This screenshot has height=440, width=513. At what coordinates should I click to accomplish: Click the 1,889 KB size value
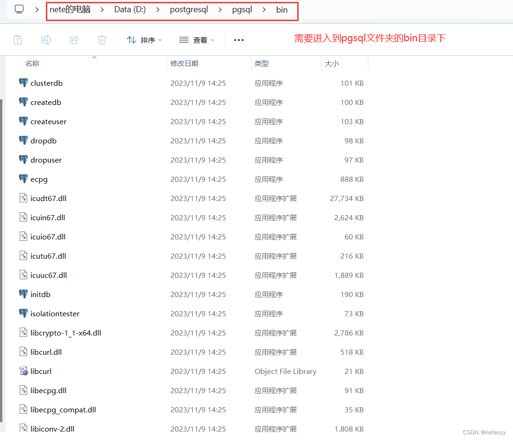[x=349, y=275]
